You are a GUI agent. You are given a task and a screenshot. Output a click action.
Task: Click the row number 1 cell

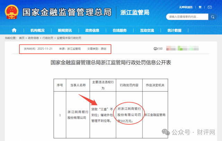tap(60, 115)
